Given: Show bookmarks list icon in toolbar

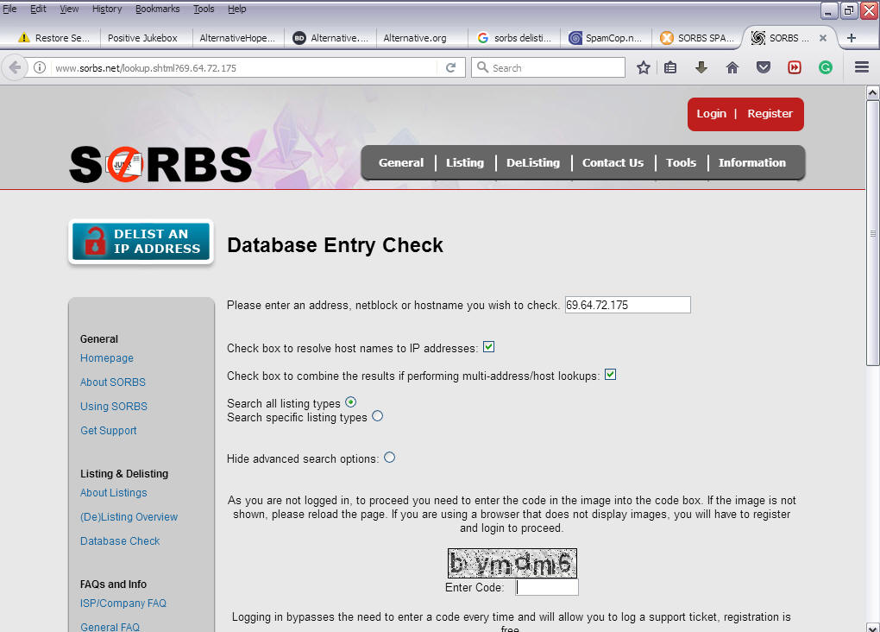Looking at the screenshot, I should pos(670,68).
